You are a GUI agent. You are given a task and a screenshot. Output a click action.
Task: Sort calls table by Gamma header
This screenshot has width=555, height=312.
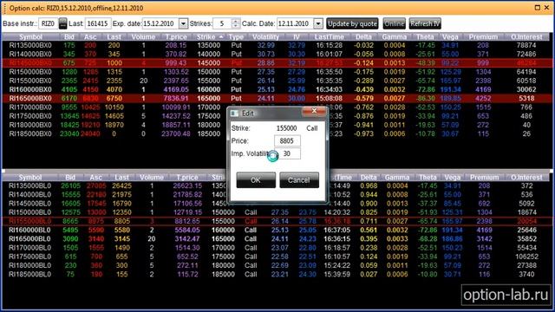397,177
